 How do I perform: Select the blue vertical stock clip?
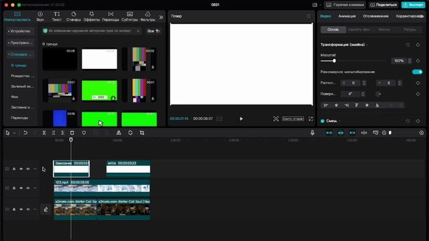[x=60, y=118]
